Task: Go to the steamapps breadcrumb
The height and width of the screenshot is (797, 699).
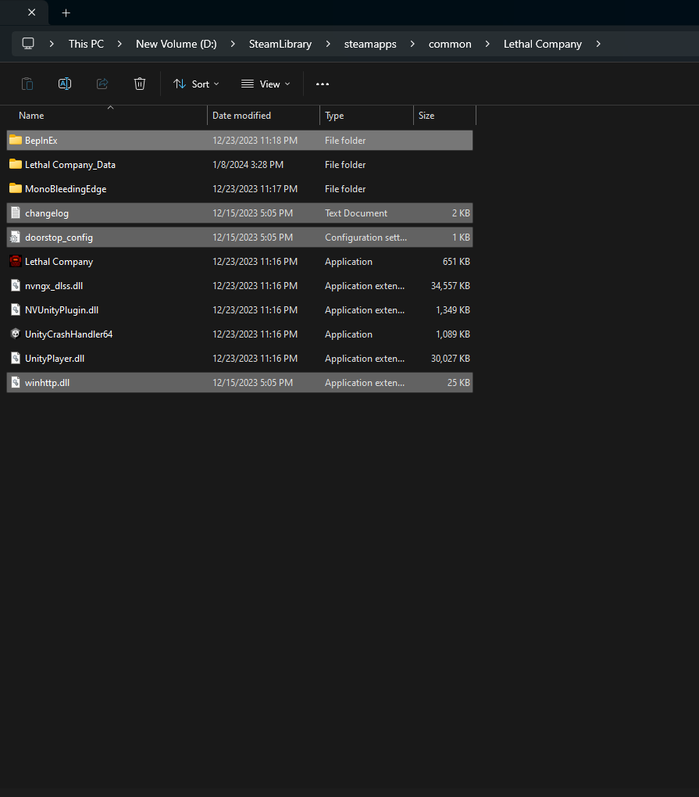Action: [370, 44]
